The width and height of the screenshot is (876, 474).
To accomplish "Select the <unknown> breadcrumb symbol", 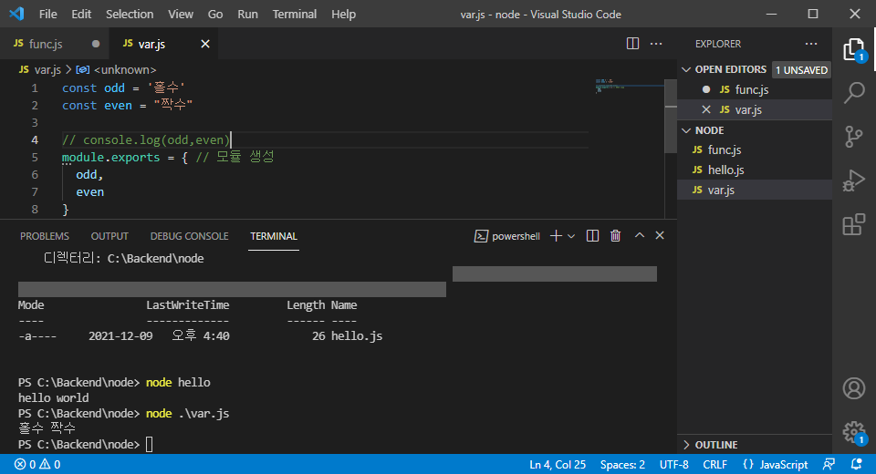I will [x=116, y=70].
